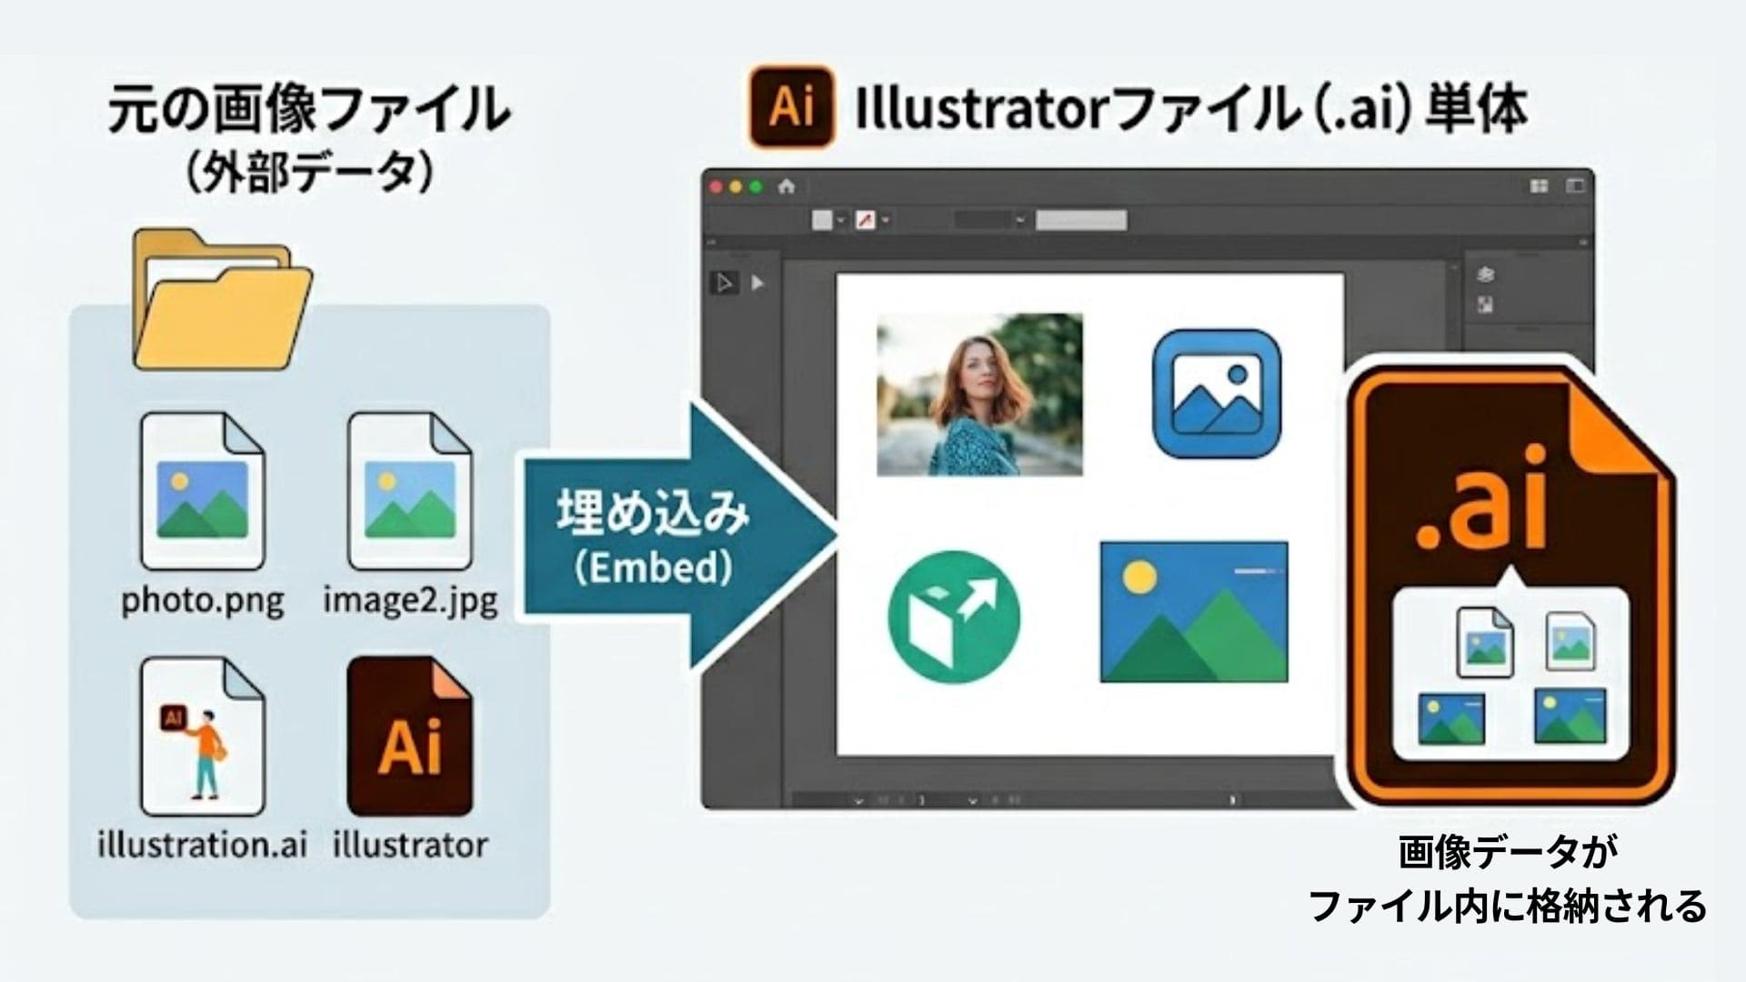The image size is (1746, 982).
Task: Click the light gray field in the control bar
Action: (x=1081, y=220)
